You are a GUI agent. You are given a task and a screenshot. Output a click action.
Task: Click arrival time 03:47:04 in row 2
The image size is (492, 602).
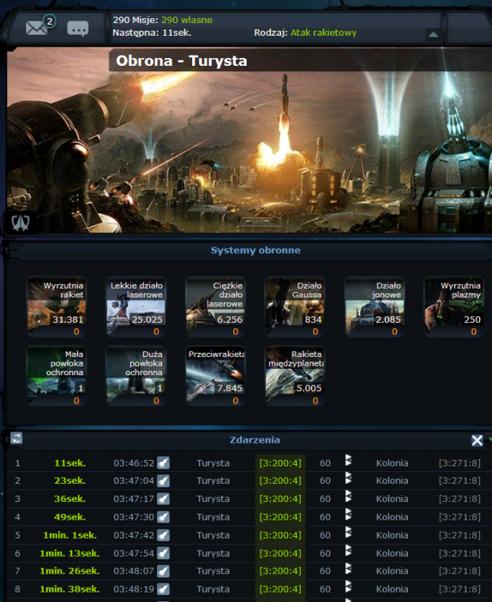[x=133, y=481]
